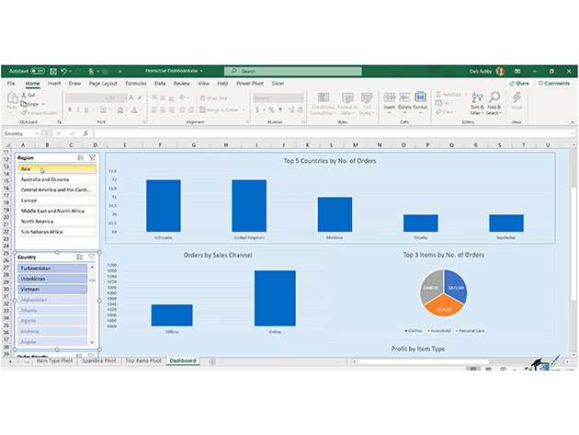
Task: Select Asia in the Region slicer
Action: tap(57, 169)
